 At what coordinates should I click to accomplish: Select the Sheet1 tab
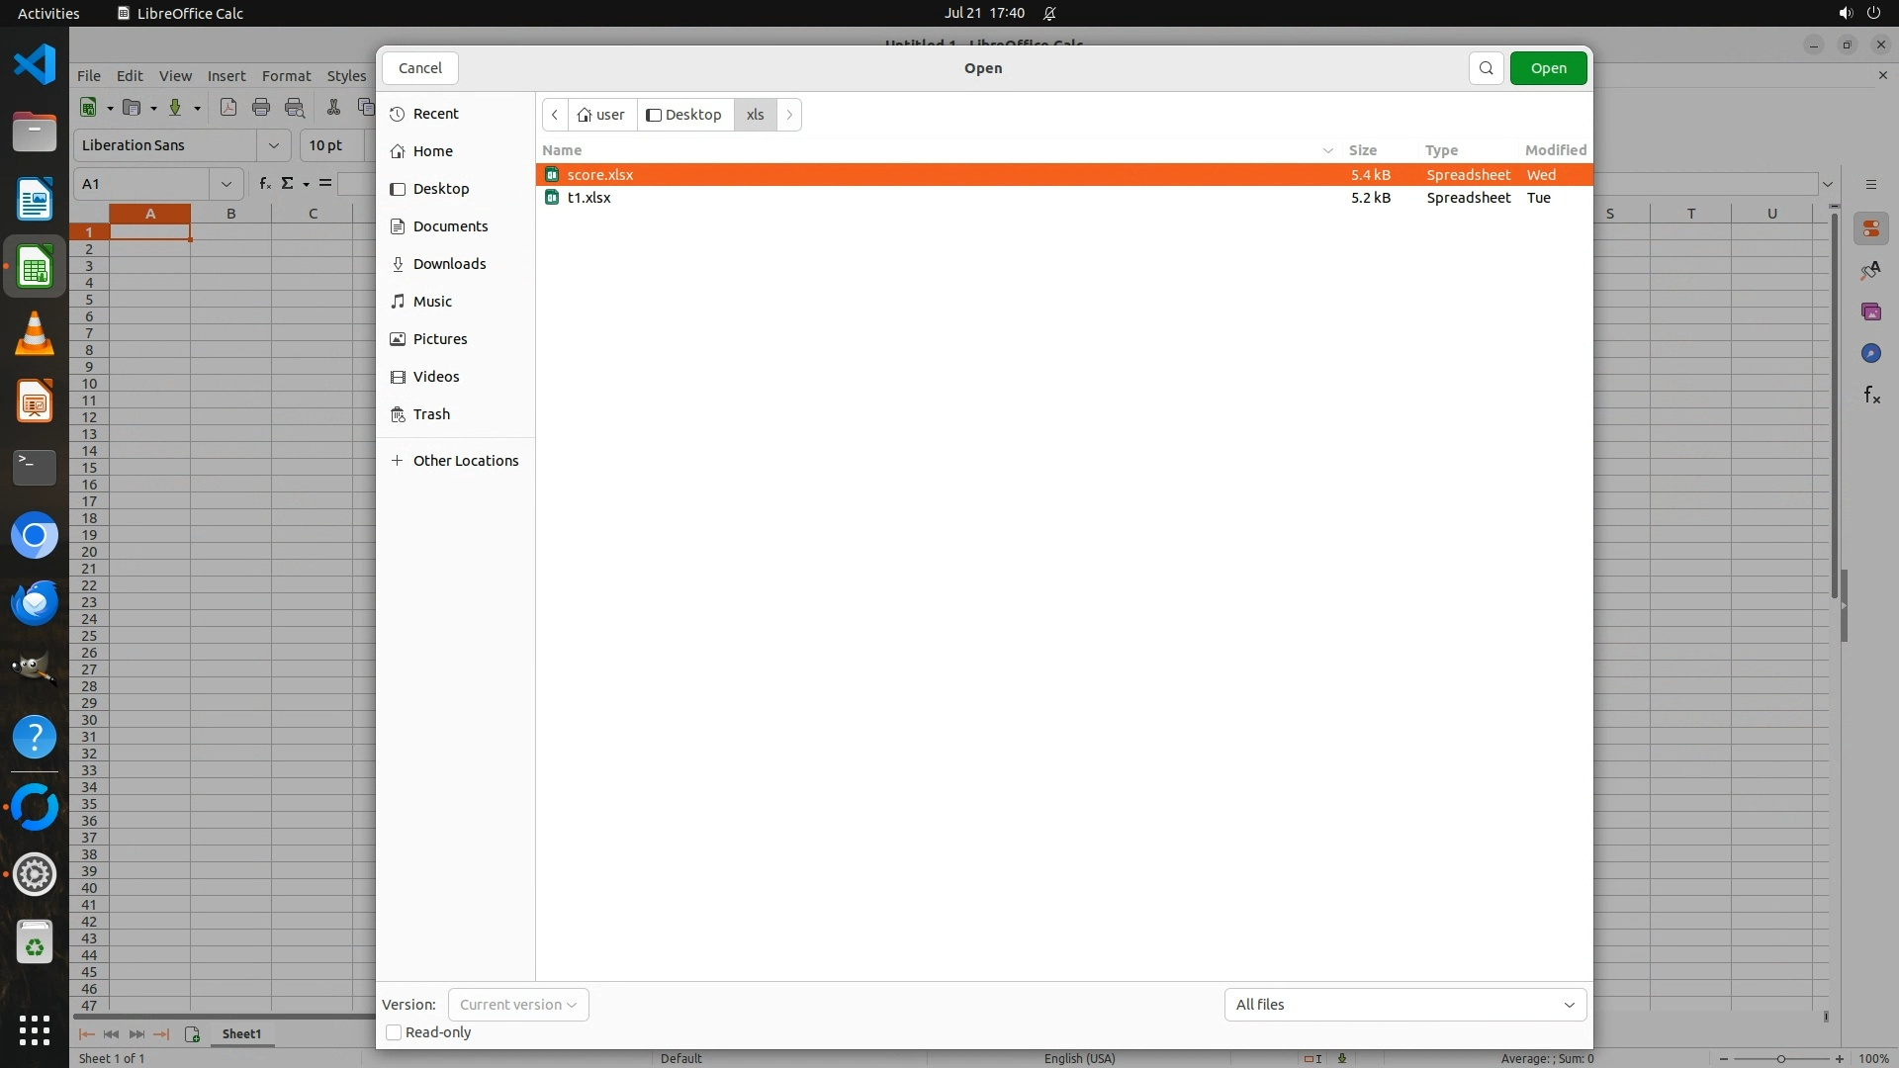(x=241, y=1033)
